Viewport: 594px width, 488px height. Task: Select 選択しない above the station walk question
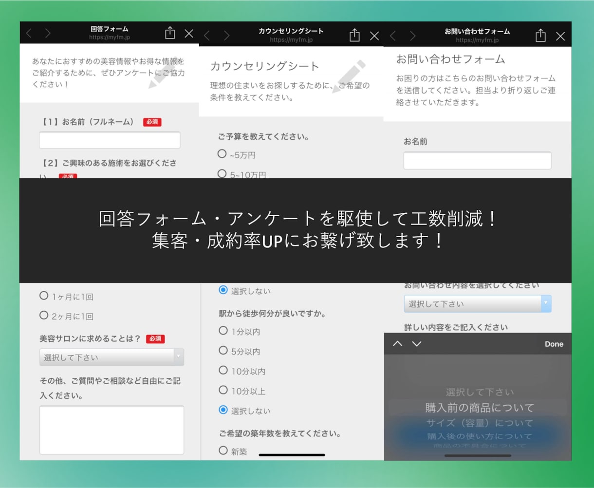pyautogui.click(x=223, y=290)
